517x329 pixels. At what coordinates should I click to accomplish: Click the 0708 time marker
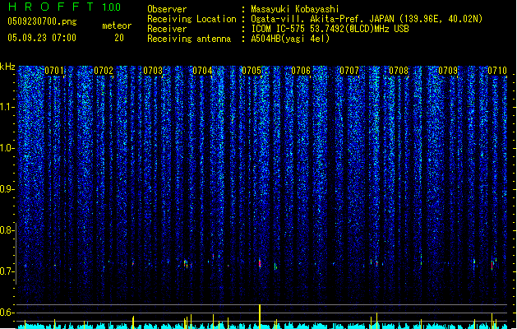pos(399,71)
